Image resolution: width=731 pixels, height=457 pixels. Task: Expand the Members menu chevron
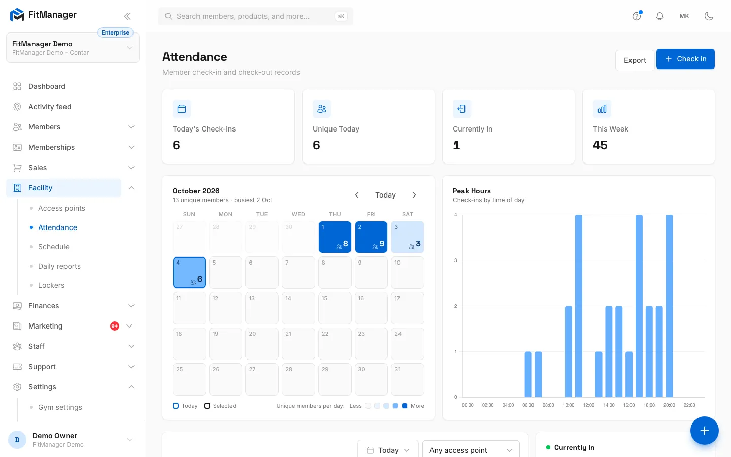pyautogui.click(x=131, y=127)
